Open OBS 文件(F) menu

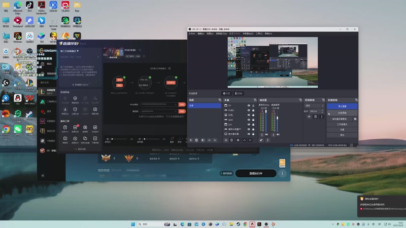[192, 33]
